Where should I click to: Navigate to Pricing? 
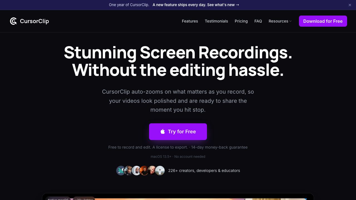point(241,21)
